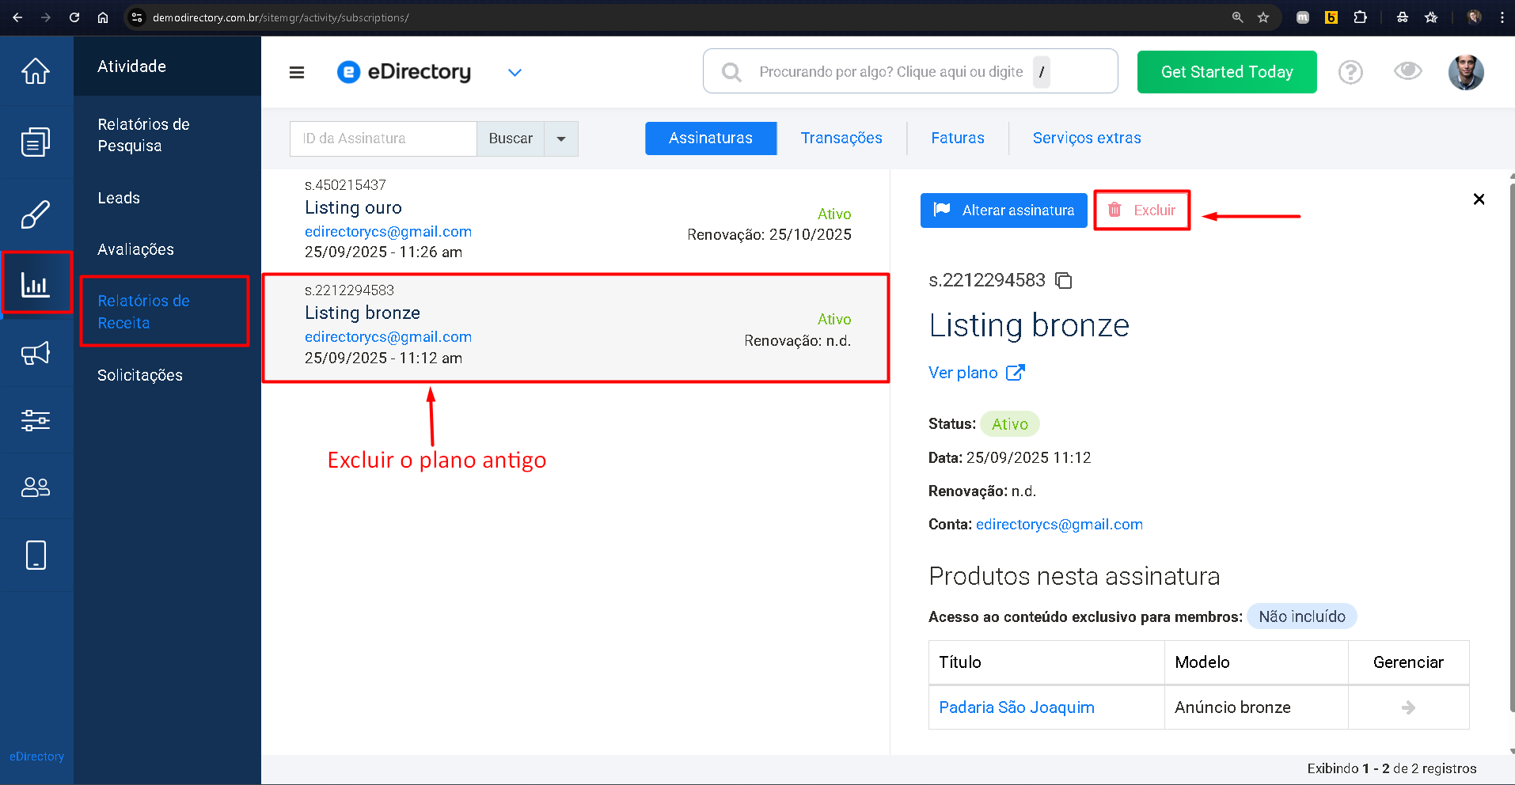Open the user profile avatar
Image resolution: width=1515 pixels, height=785 pixels.
[1466, 72]
